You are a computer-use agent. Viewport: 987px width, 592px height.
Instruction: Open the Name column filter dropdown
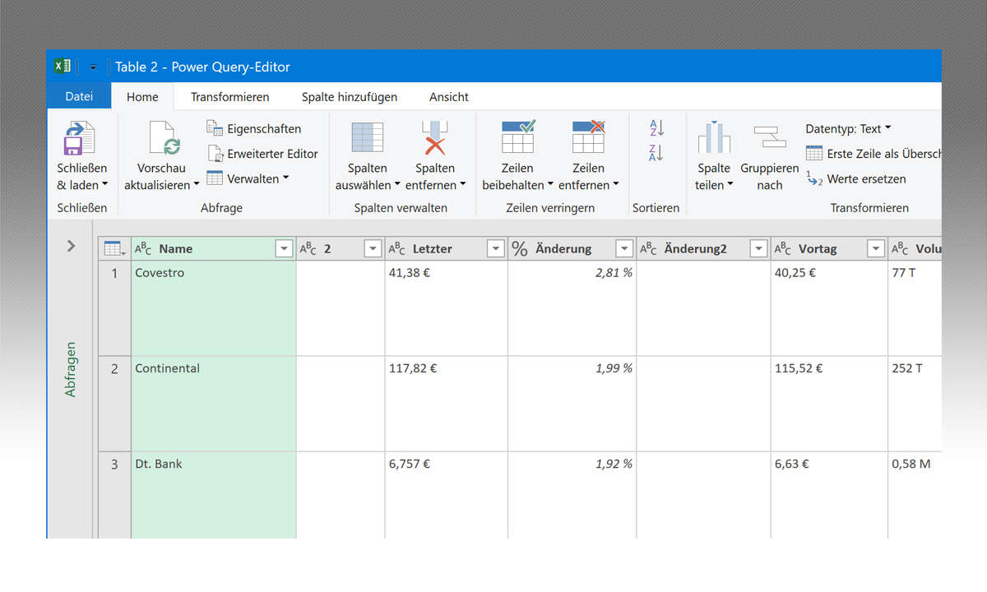284,248
